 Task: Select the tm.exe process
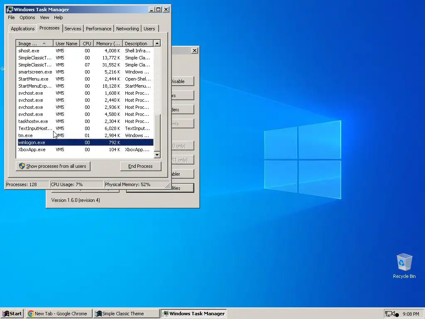tap(85, 135)
